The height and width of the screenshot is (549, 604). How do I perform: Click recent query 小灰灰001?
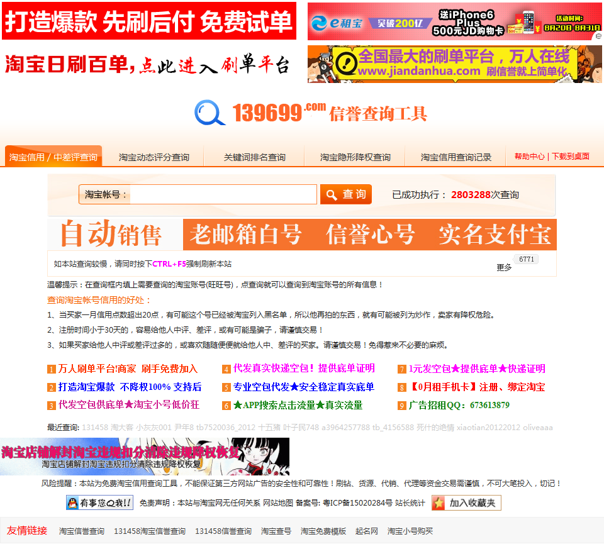click(154, 428)
